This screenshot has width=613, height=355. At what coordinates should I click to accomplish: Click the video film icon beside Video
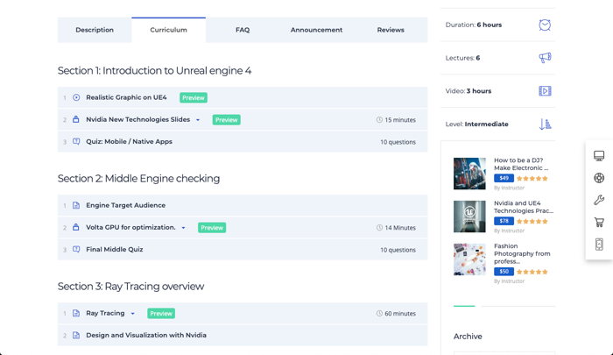[x=545, y=91]
